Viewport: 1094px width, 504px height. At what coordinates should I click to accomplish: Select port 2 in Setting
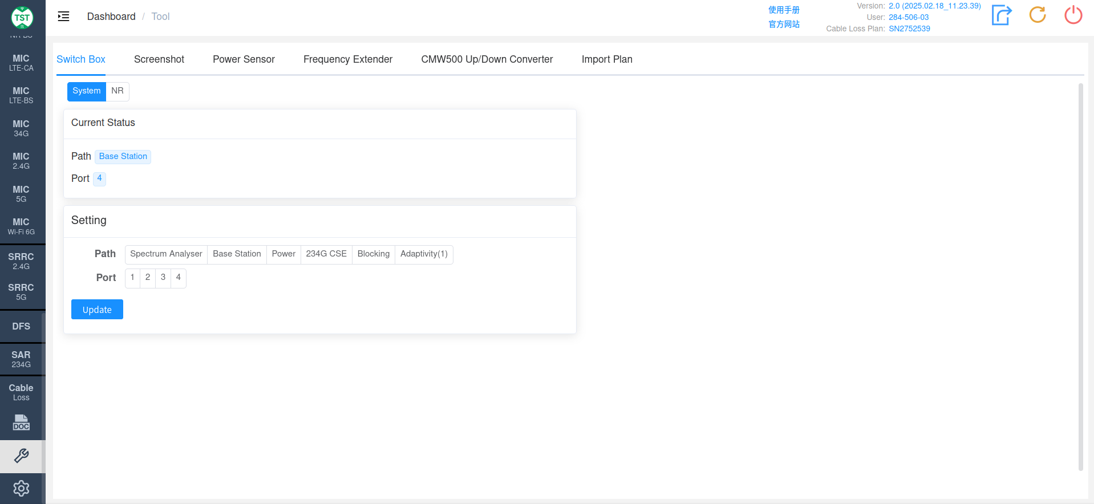coord(148,278)
